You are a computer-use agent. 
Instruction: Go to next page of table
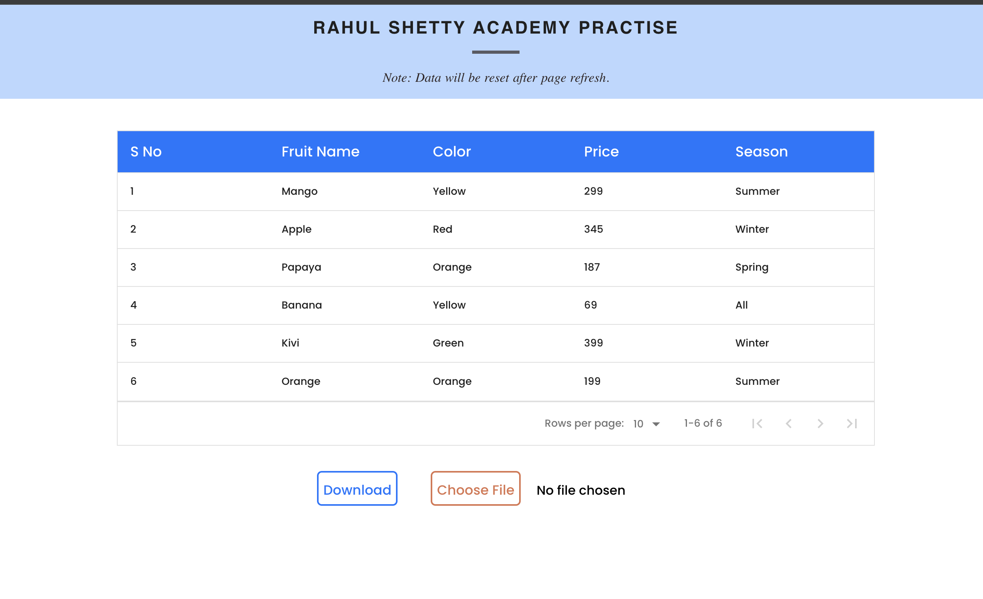pos(820,424)
